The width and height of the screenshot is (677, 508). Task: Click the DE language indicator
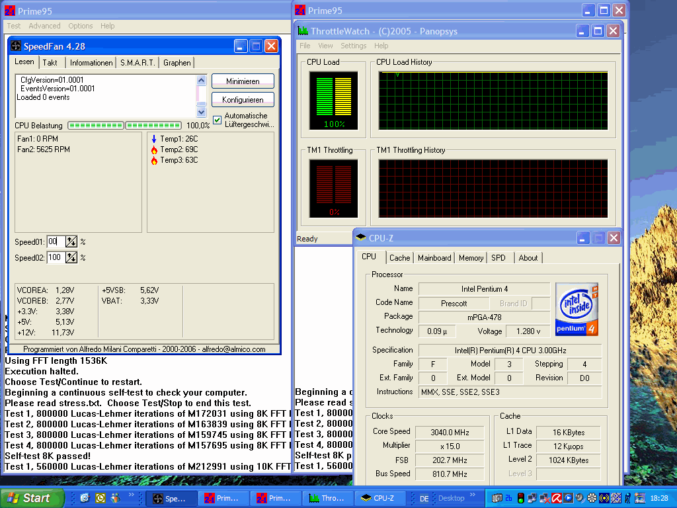(424, 499)
